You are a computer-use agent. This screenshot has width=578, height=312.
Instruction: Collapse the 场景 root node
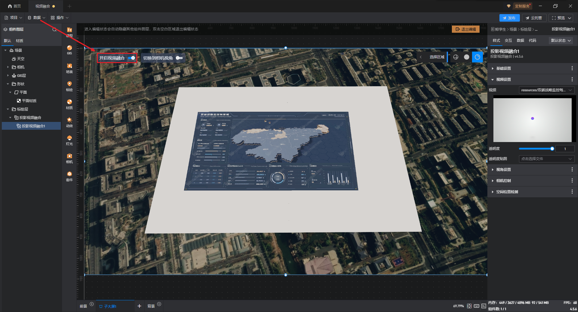point(5,50)
